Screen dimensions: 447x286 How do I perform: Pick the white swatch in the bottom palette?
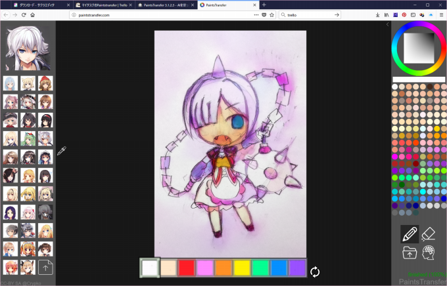click(x=150, y=268)
